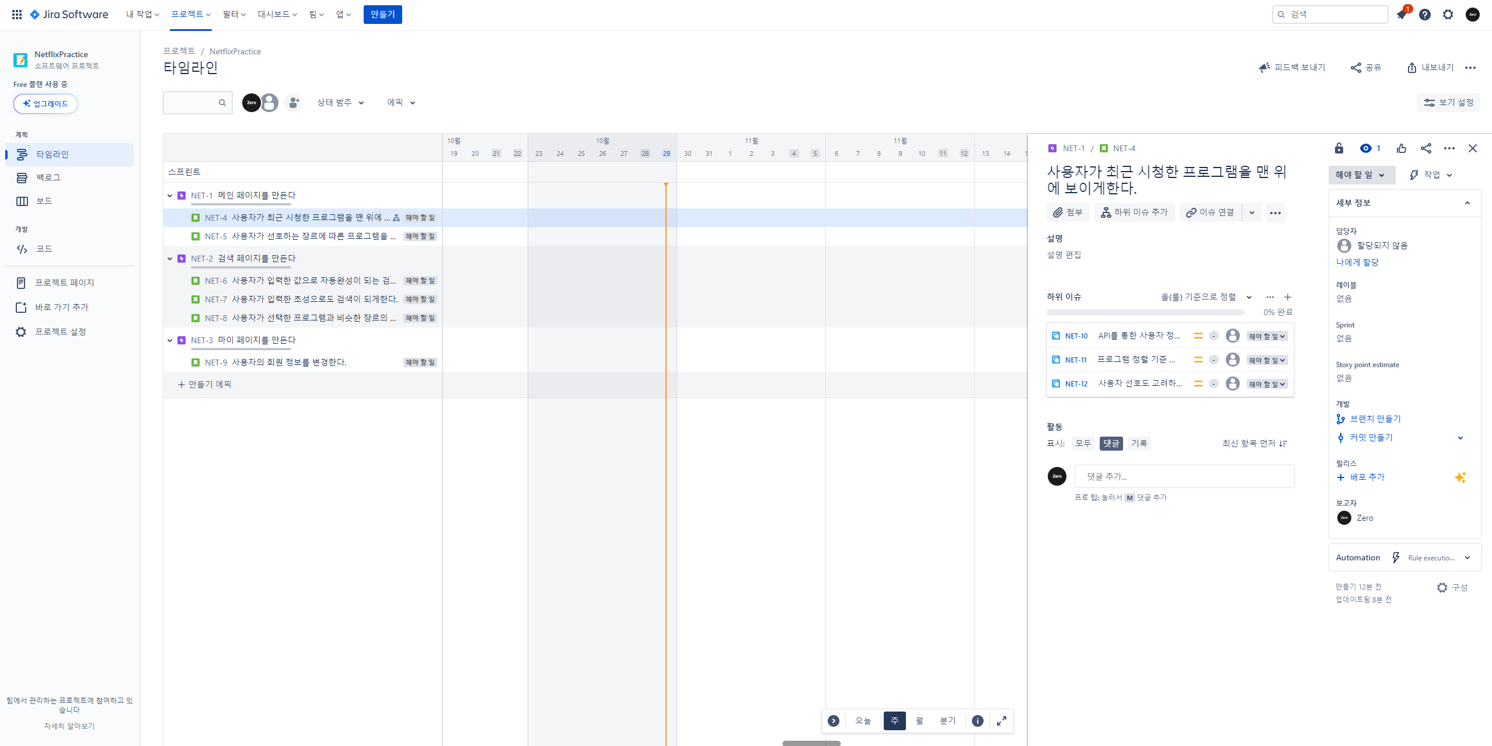Open the help question mark icon
This screenshot has width=1492, height=746.
(1425, 15)
